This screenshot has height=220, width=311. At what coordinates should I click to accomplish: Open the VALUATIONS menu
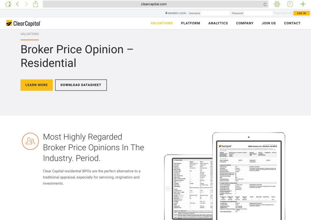click(162, 23)
